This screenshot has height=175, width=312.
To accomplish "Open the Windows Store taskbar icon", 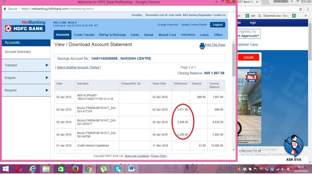I will point(61,169).
